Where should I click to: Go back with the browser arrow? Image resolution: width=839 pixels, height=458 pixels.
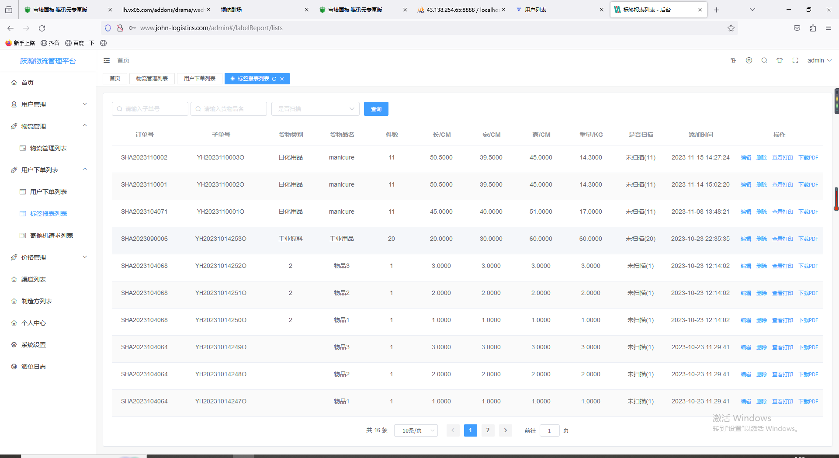[x=10, y=28]
